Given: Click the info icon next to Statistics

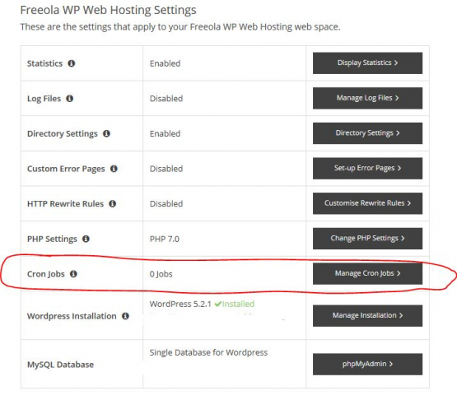Looking at the screenshot, I should pyautogui.click(x=72, y=63).
